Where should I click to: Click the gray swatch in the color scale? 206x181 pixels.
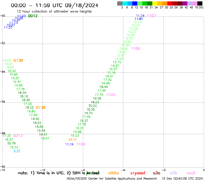pyautogui.click(x=120, y=3)
